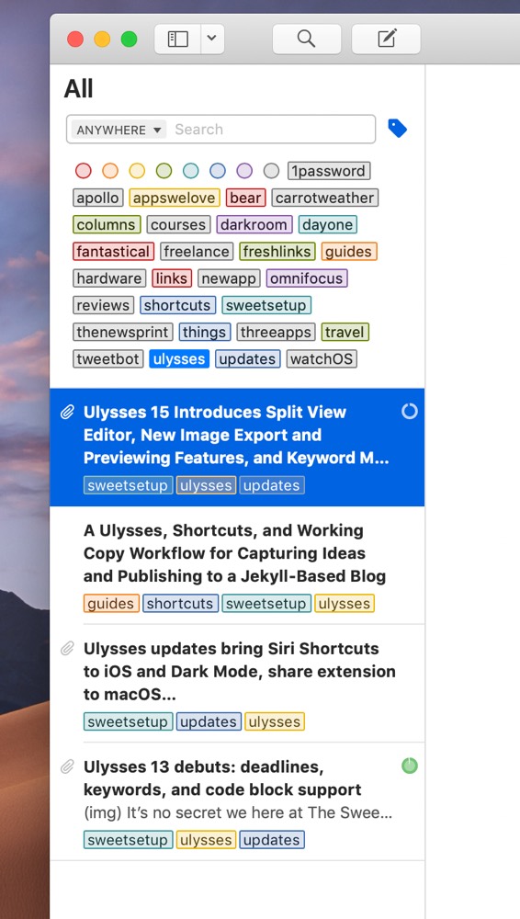
Task: Click the All group heading
Action: point(79,88)
